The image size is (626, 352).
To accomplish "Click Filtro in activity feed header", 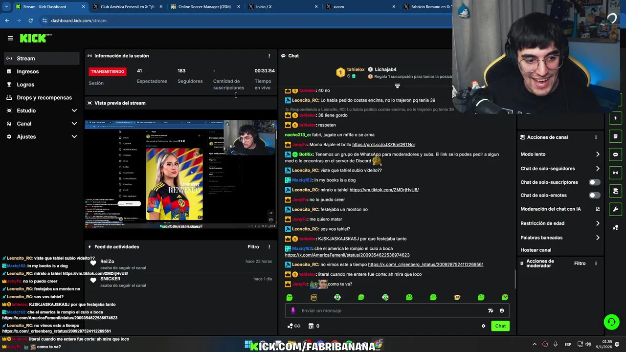I will [253, 247].
